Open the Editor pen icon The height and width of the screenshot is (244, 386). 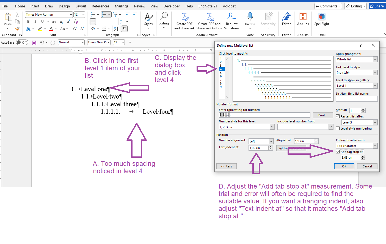pos(286,17)
